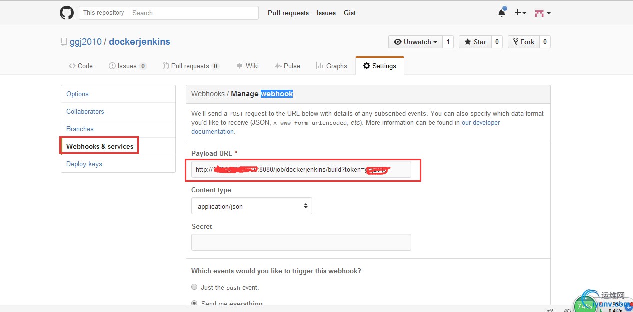The width and height of the screenshot is (633, 312).
Task: Open notifications bell icon
Action: coord(502,13)
